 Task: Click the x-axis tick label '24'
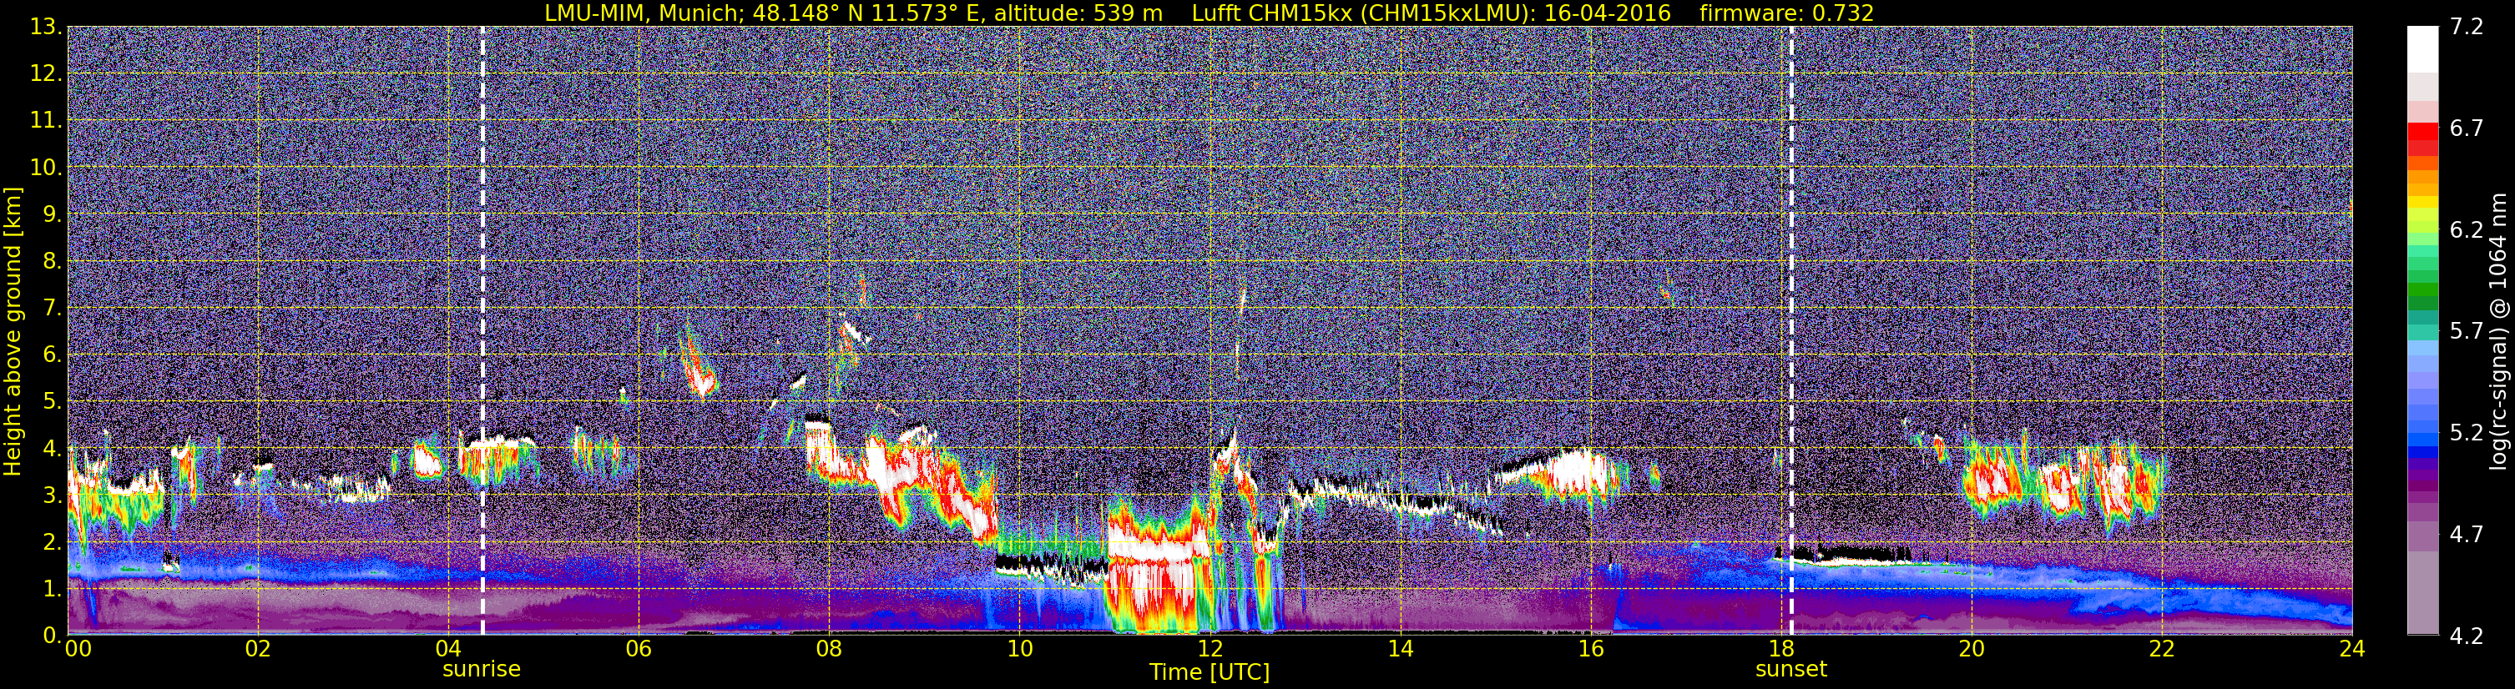[2352, 649]
